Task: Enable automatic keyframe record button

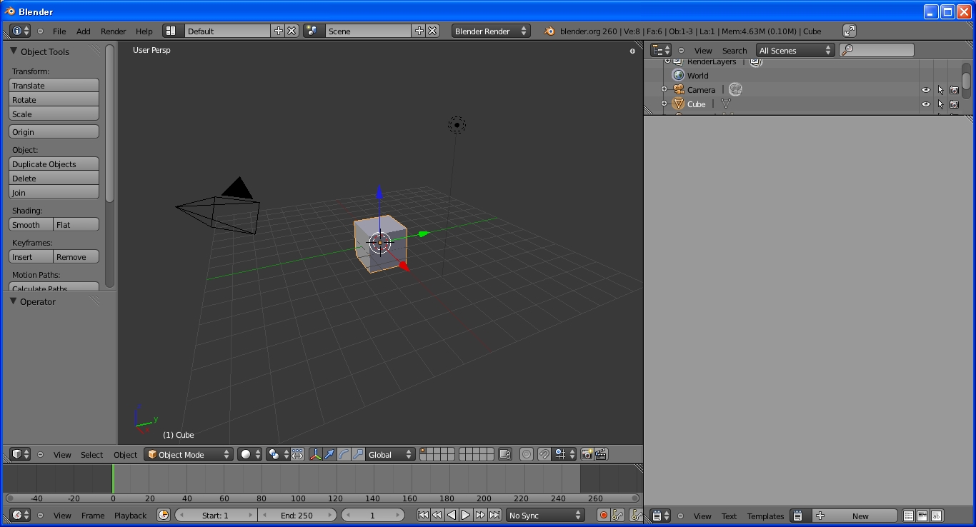Action: point(604,515)
